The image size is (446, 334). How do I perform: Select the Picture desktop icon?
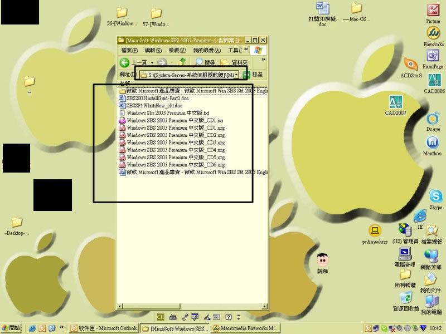433,13
